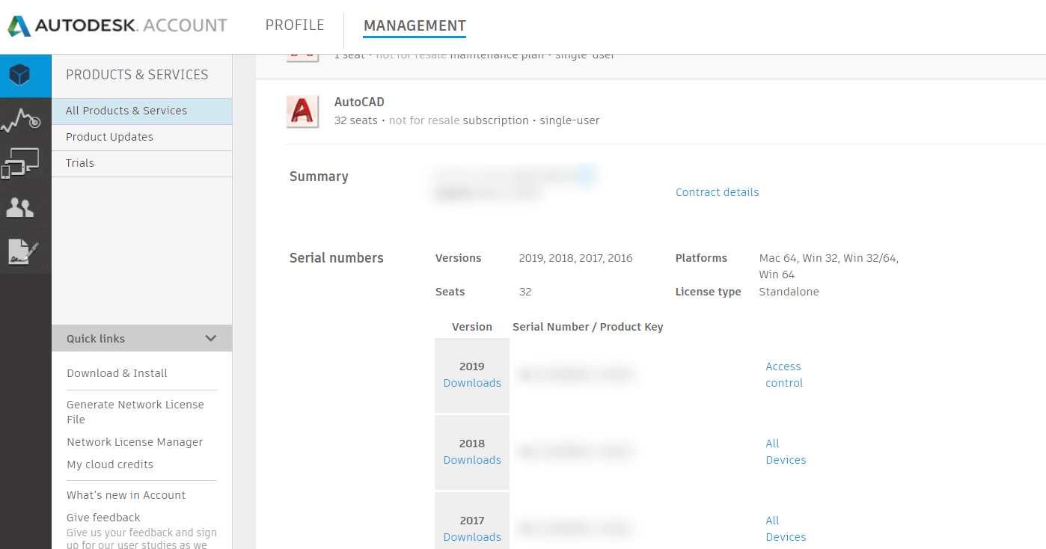Viewport: 1046px width, 549px height.
Task: Open Products & Services cube icon
Action: tap(20, 75)
